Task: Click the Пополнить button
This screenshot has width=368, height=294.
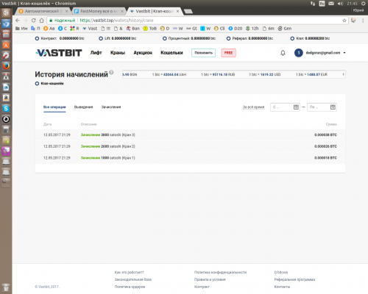Action: coord(203,53)
